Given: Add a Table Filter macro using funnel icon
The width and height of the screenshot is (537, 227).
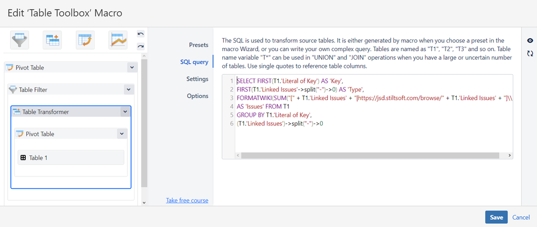Looking at the screenshot, I should point(19,40).
